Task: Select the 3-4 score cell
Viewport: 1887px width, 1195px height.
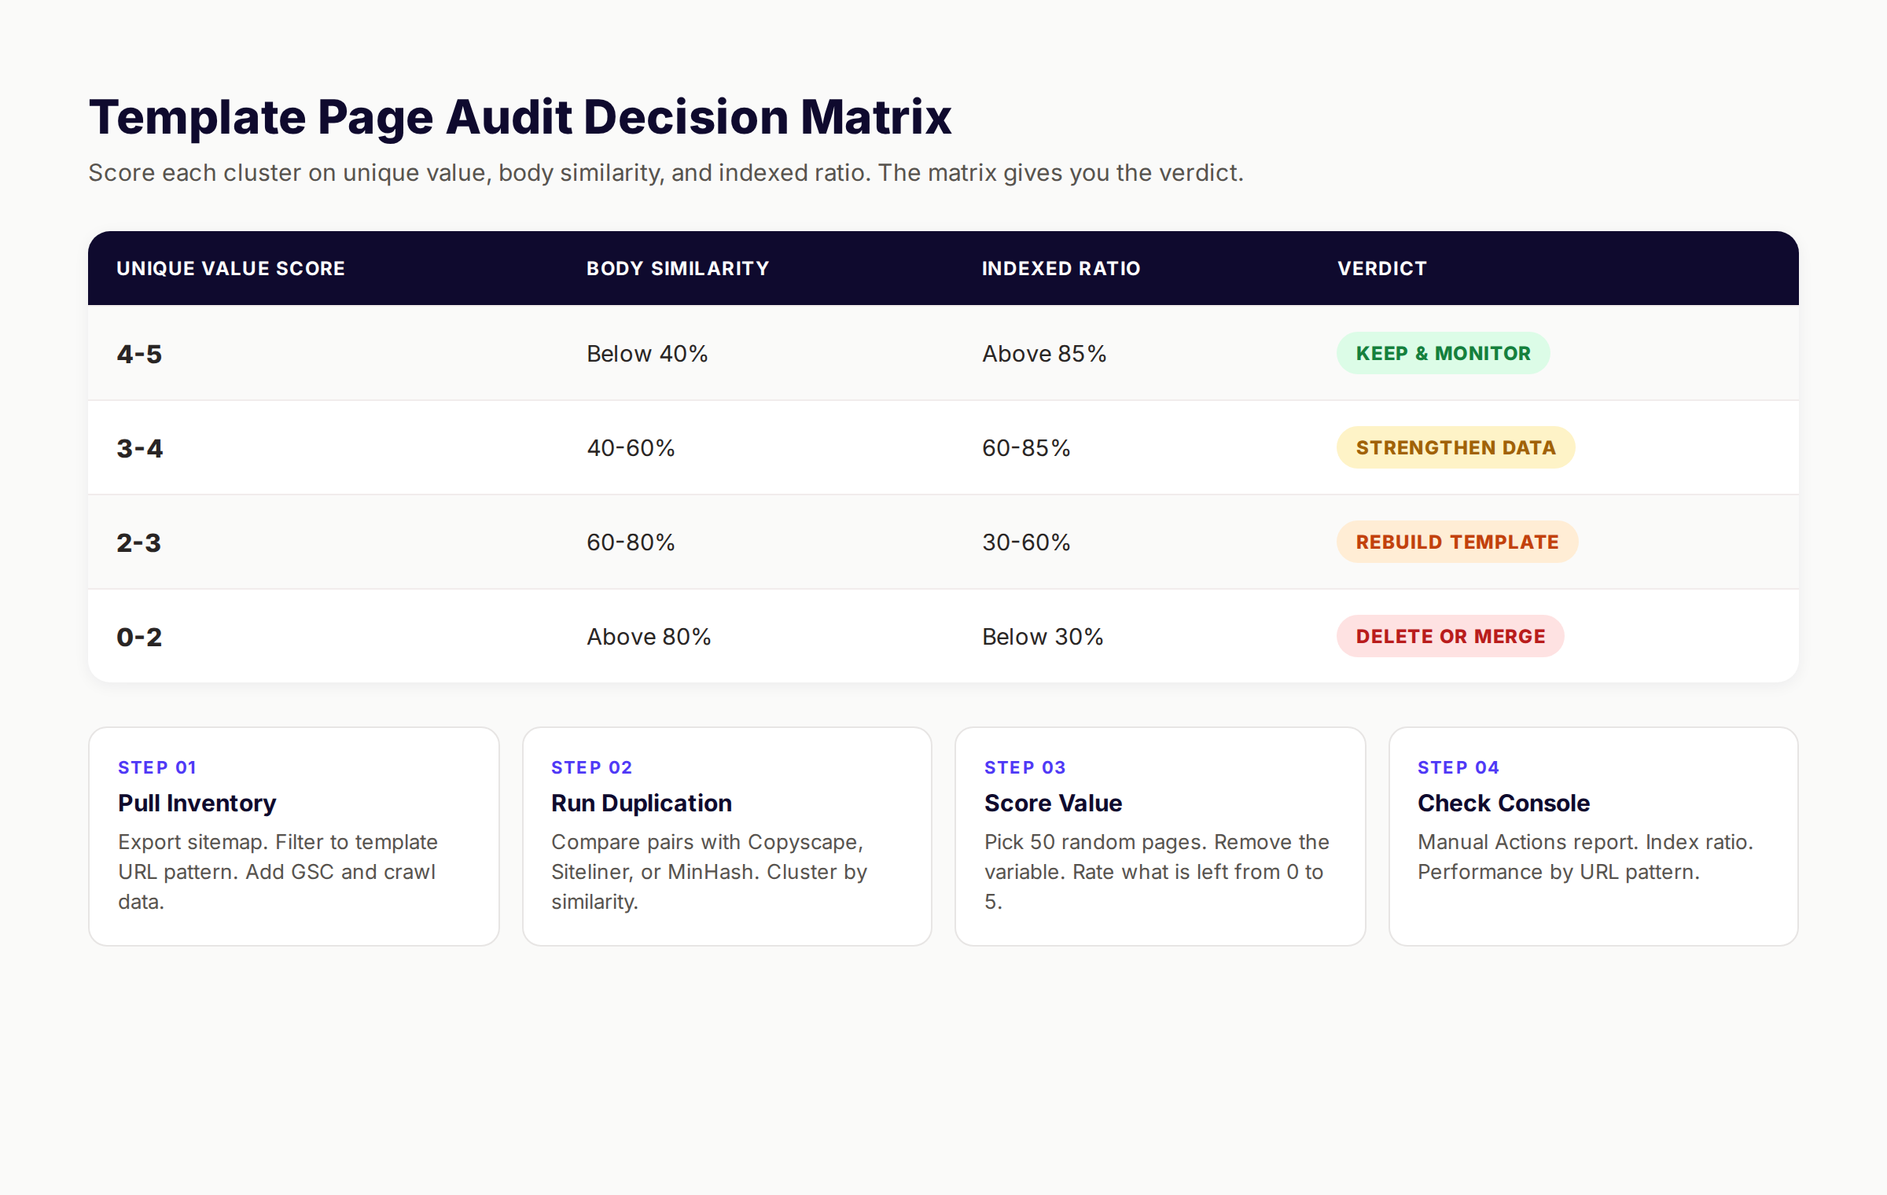Action: click(x=140, y=448)
